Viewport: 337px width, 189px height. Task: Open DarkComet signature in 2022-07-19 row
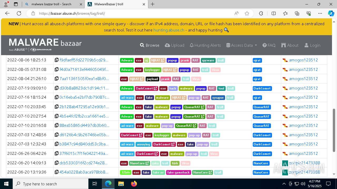(x=262, y=88)
